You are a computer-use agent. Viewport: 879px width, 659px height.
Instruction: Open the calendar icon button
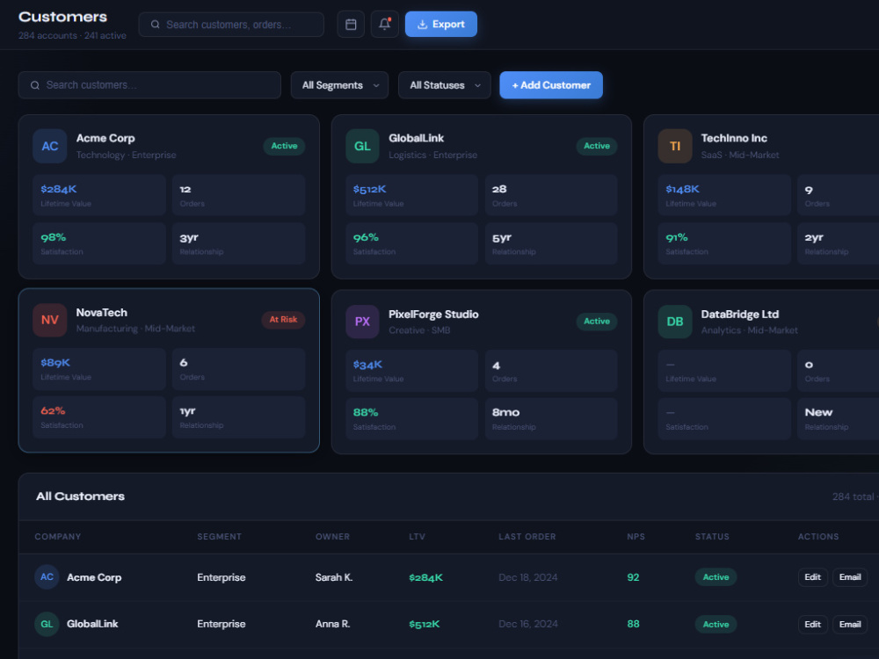click(351, 24)
